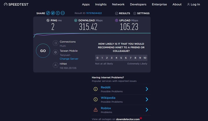Rate recommendation 5
This screenshot has height=121, width=208.
pos(121,58)
